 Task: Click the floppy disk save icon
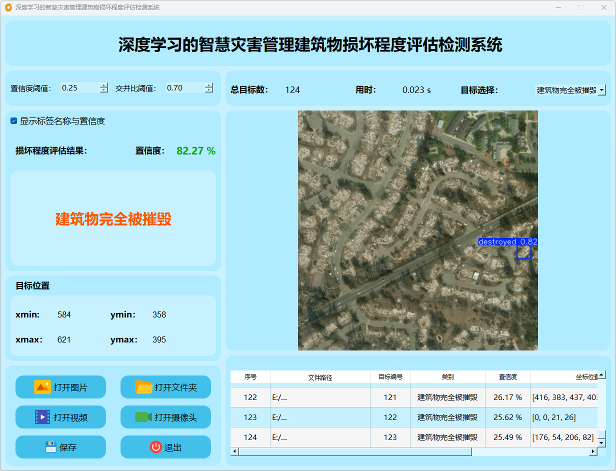click(x=50, y=447)
